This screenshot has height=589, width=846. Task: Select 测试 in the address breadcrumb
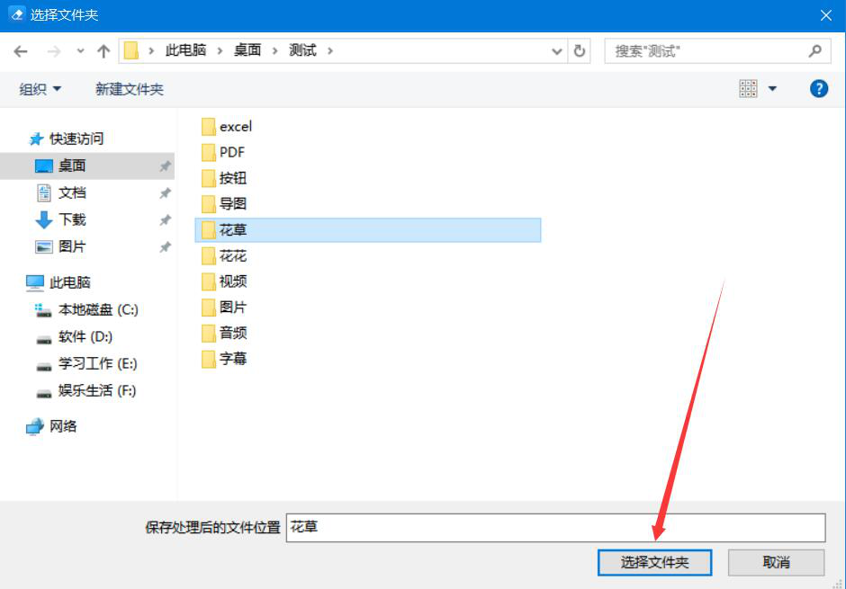302,50
